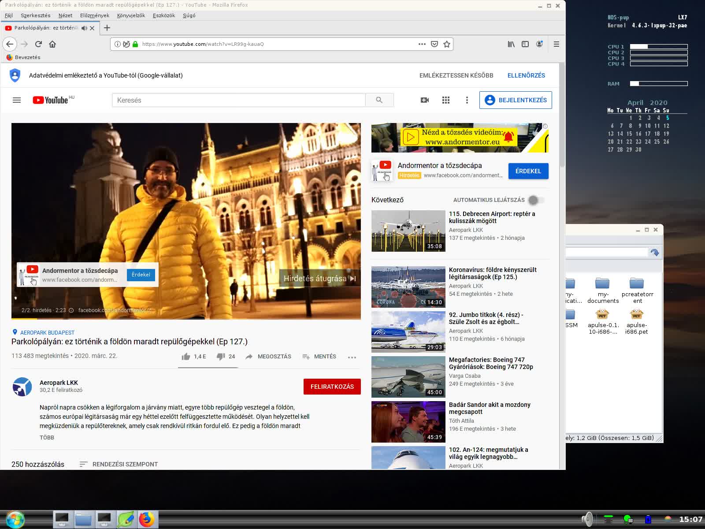705x529 pixels.
Task: Open 115. Debrecen Airport video thumbnail
Action: [408, 231]
